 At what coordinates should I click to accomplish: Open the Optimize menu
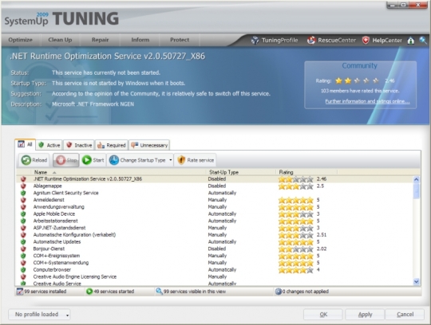click(20, 40)
